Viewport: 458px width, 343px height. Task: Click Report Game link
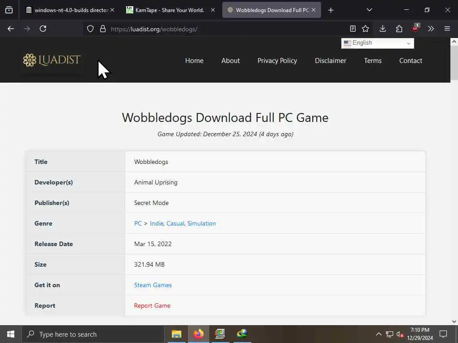click(x=152, y=305)
